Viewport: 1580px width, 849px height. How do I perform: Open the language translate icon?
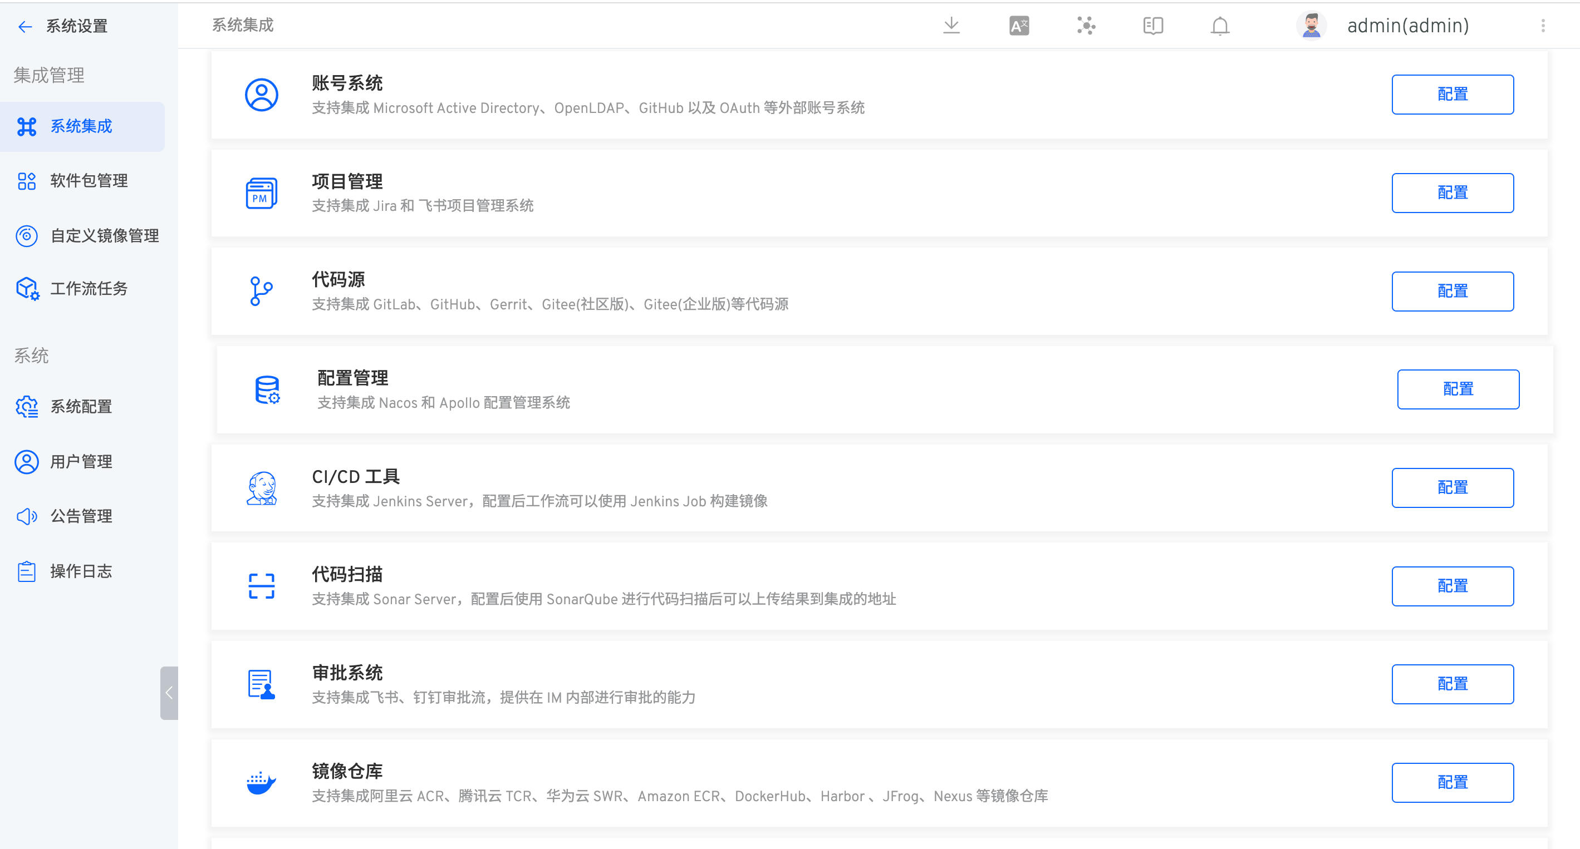pyautogui.click(x=1019, y=26)
